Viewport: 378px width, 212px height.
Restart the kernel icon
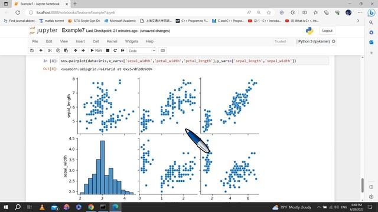point(115,51)
